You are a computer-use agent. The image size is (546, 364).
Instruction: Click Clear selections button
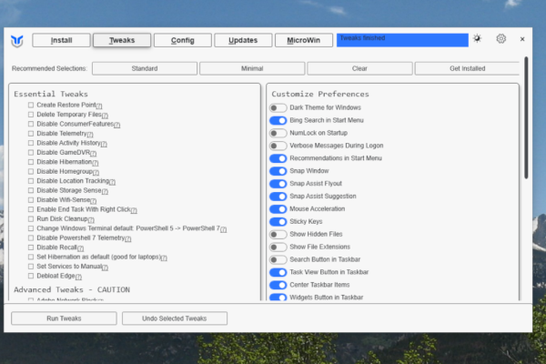(x=359, y=68)
